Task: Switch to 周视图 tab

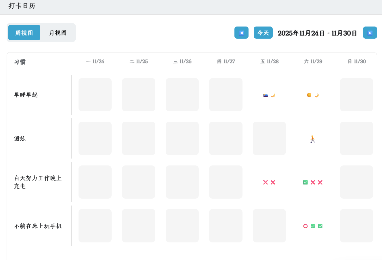Action: coord(24,33)
